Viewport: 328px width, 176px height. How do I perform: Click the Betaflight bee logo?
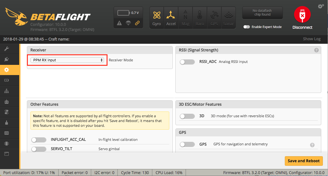17,17
